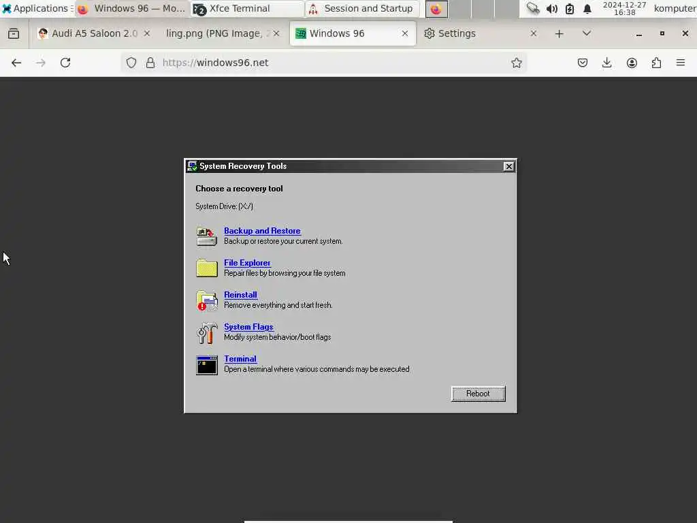Reload the windows96.net page
This screenshot has width=697, height=523.
pos(65,63)
